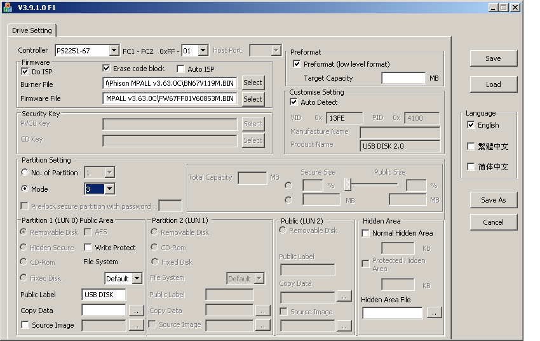
Task: Click the Target Capacity input field
Action: [x=403, y=77]
